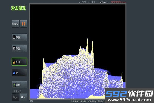154x103 pixels.
Task: Click the speed x1 button
Action: tap(15, 24)
